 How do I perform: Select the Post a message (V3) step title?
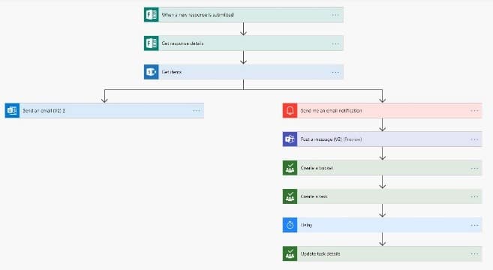[331, 139]
